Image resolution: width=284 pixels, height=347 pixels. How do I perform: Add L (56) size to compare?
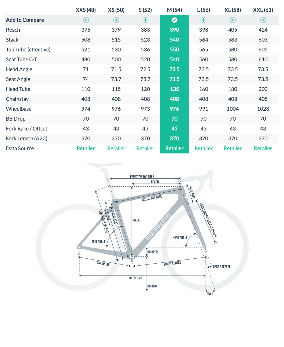pyautogui.click(x=204, y=20)
